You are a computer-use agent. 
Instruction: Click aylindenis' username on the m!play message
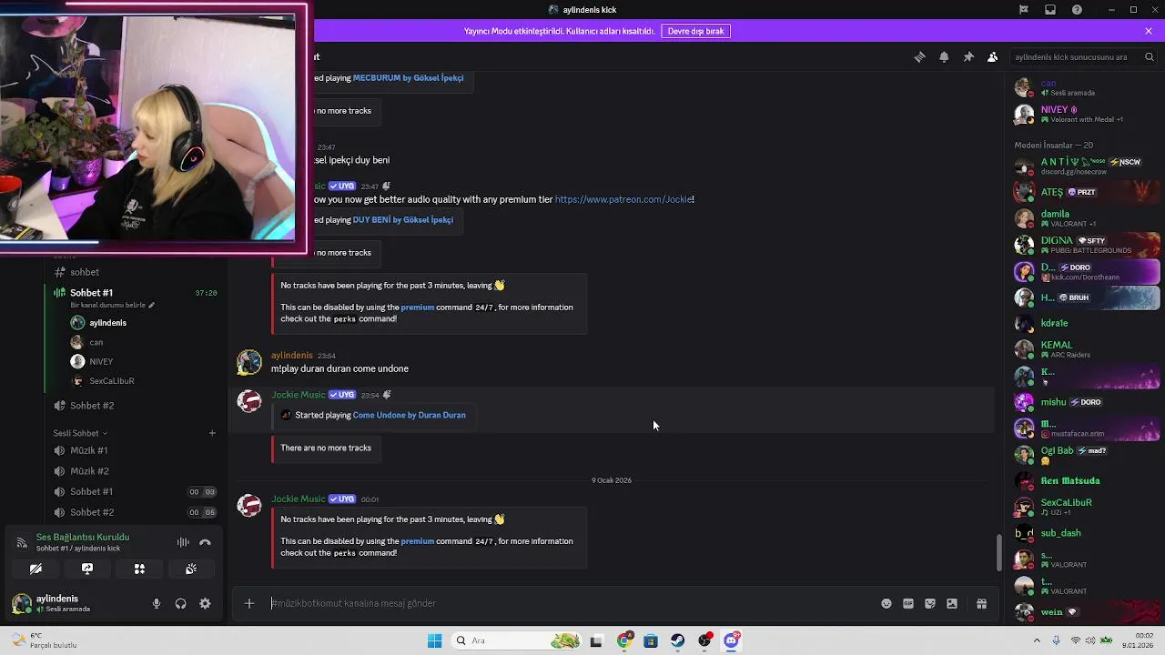(x=292, y=356)
